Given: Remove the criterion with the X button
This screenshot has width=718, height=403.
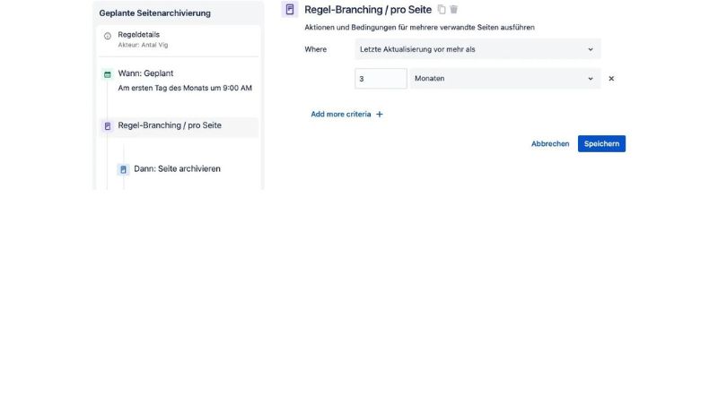Looking at the screenshot, I should coord(611,79).
